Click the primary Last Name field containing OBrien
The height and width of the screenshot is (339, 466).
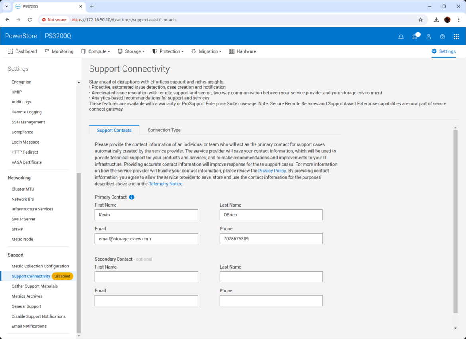(x=271, y=215)
